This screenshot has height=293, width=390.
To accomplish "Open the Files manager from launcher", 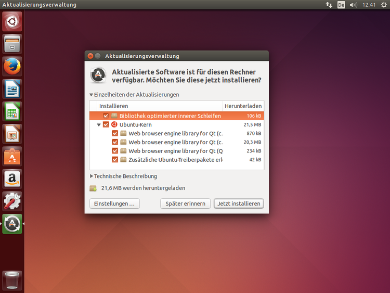I will (x=12, y=44).
